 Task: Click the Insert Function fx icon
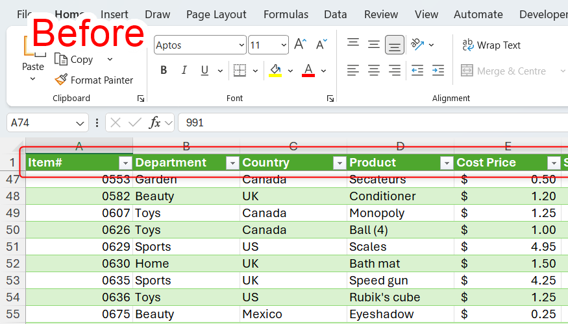pos(154,123)
